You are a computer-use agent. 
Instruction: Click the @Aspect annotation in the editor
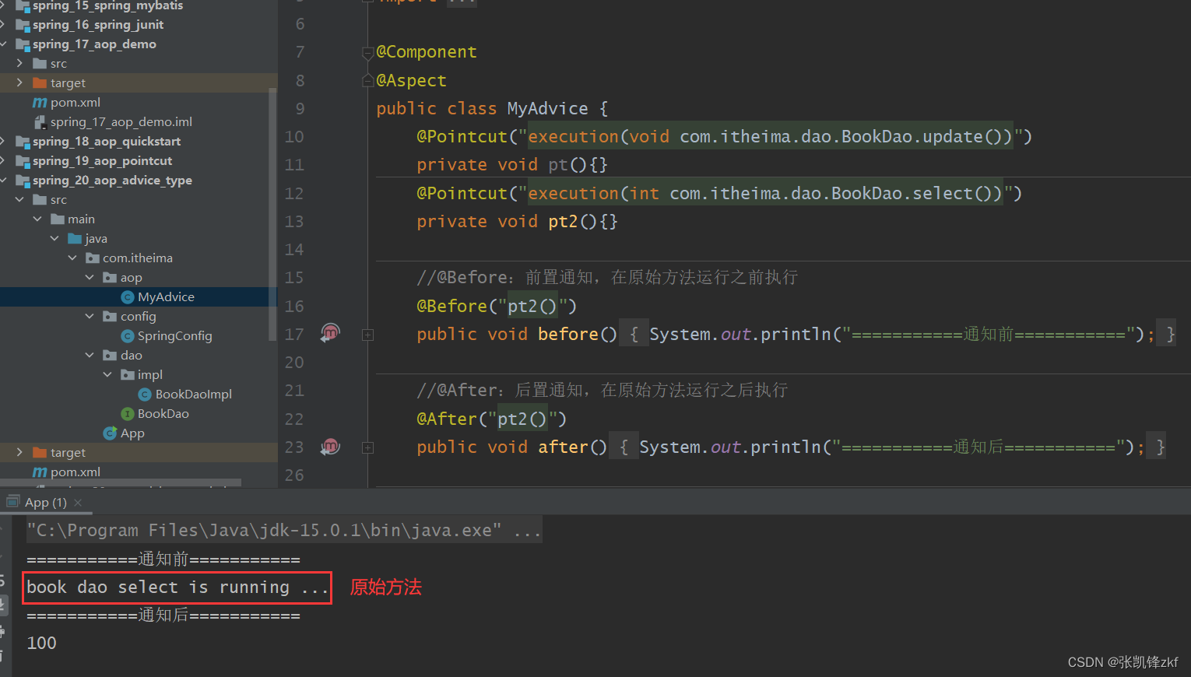(411, 81)
